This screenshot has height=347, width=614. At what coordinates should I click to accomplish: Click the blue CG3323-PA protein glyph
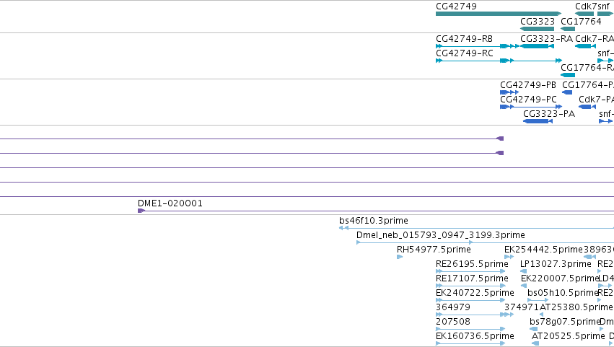538,121
